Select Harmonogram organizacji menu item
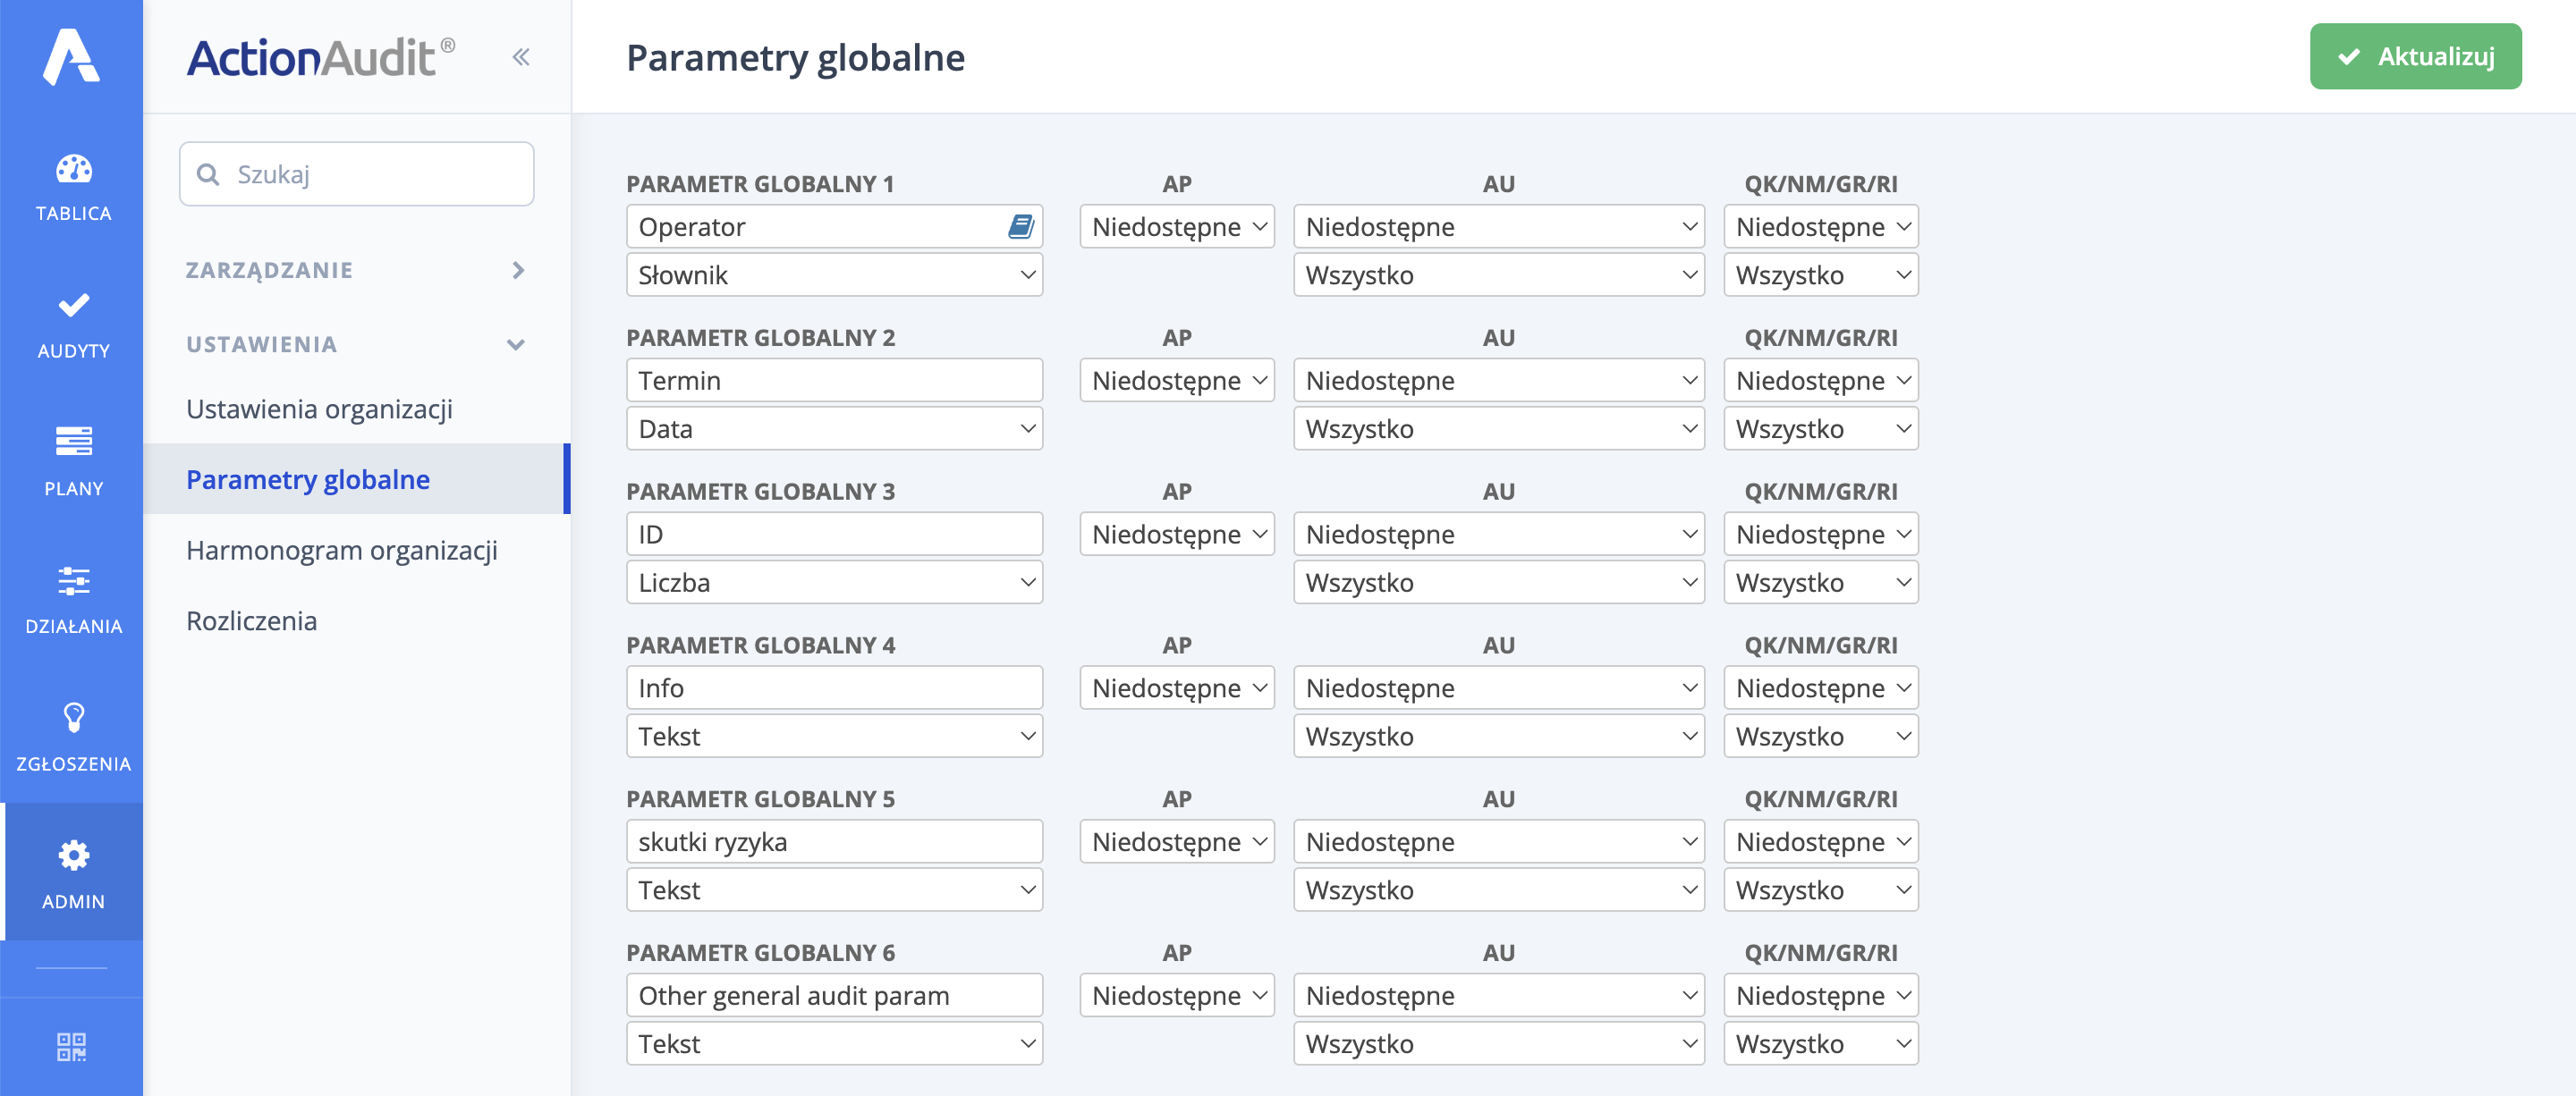The image size is (2576, 1096). pyautogui.click(x=341, y=550)
